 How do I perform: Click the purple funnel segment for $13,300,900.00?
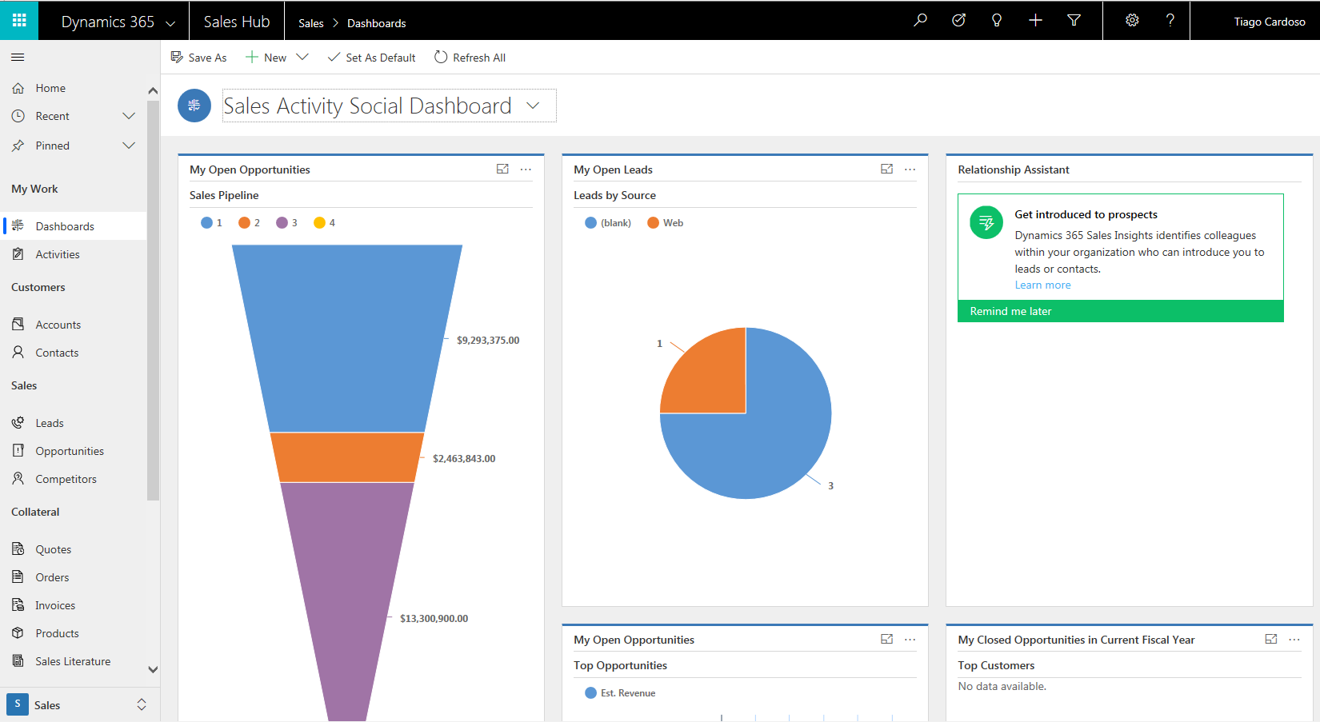pos(347,592)
